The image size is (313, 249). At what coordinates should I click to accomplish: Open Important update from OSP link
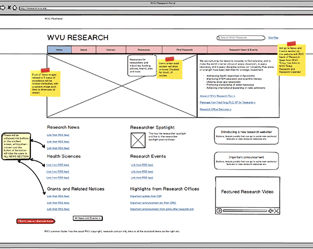pyautogui.click(x=146, y=196)
